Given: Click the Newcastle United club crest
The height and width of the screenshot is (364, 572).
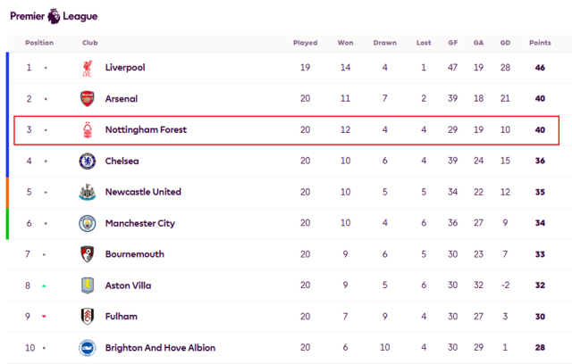Looking at the screenshot, I should tap(87, 192).
